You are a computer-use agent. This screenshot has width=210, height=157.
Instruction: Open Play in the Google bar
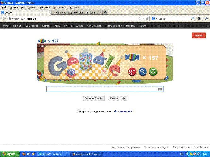pyautogui.click(x=57, y=26)
